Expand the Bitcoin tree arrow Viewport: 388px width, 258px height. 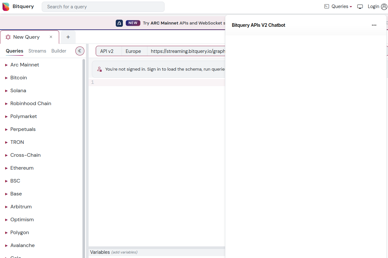(6, 78)
